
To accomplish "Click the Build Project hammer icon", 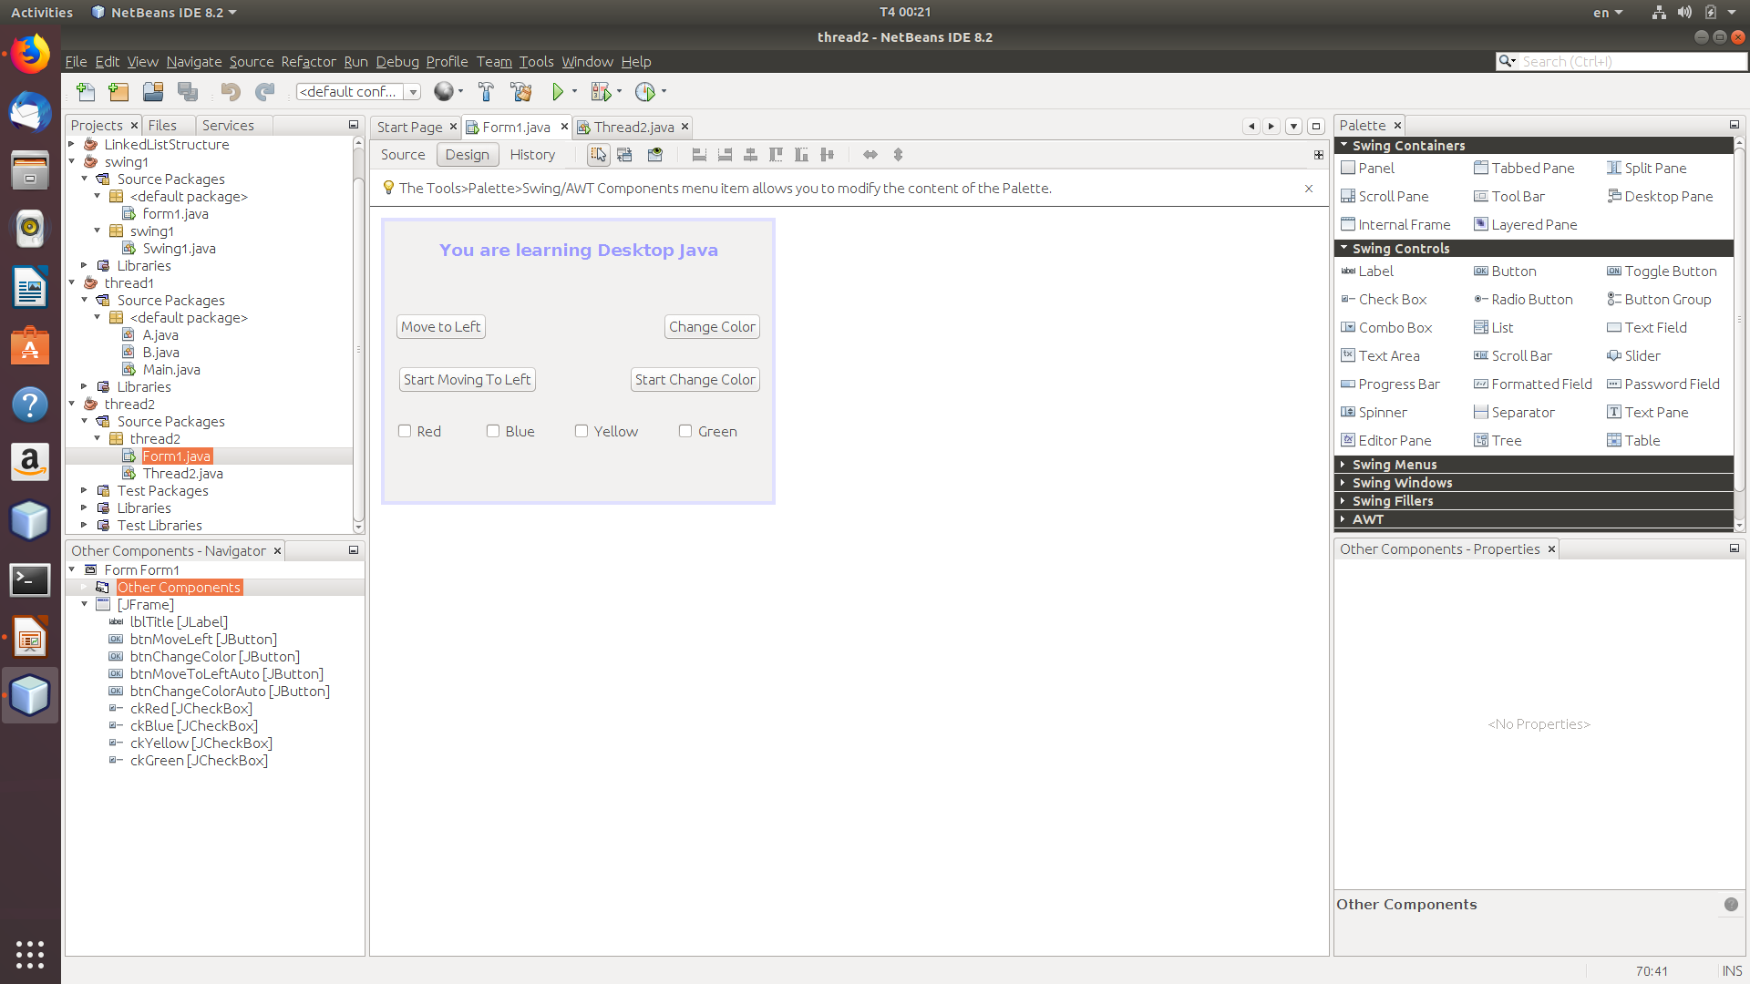I will tap(486, 92).
